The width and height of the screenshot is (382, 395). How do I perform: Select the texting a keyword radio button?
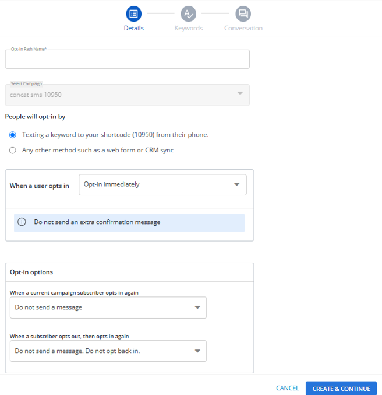[x=13, y=135]
